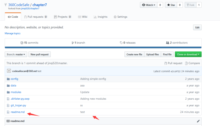220x126 pixels.
Task: Open commit hash e2cdf22
Action: click(175, 71)
